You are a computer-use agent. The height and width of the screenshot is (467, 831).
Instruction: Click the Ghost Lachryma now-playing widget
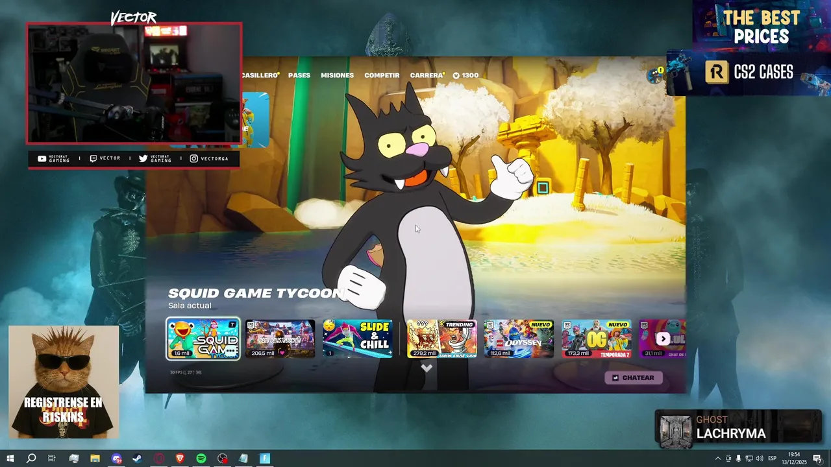(738, 428)
